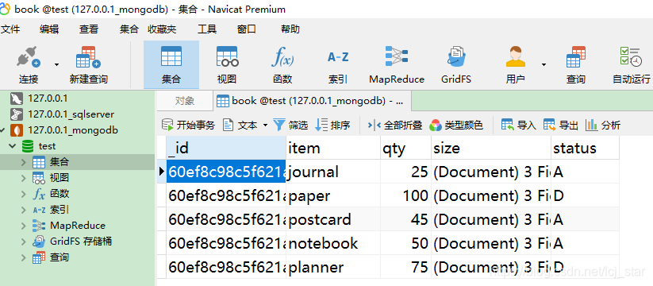Switch to the 对象 tab

point(184,101)
